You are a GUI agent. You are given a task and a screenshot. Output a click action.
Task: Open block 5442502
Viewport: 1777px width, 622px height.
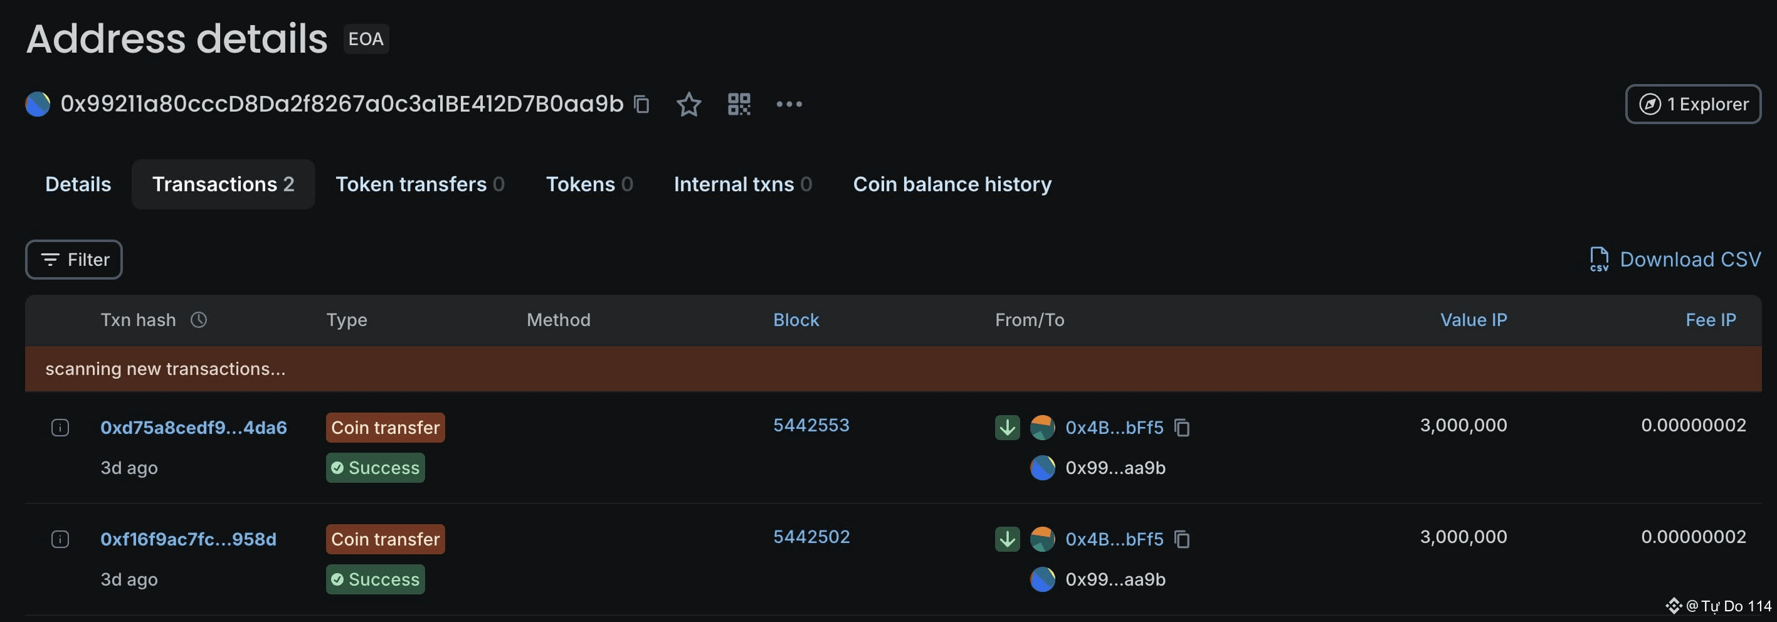(x=811, y=537)
